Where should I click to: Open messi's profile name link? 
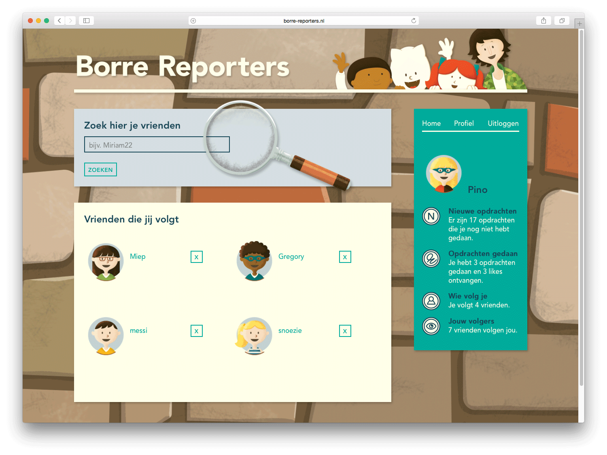138,330
